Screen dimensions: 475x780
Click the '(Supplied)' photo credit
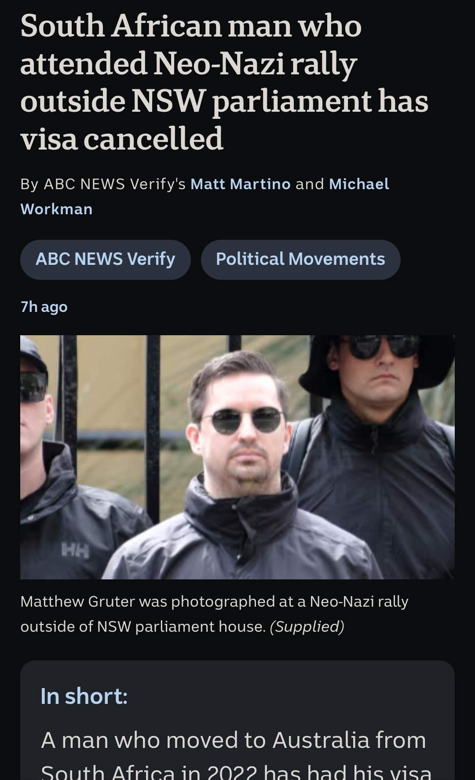tap(307, 626)
